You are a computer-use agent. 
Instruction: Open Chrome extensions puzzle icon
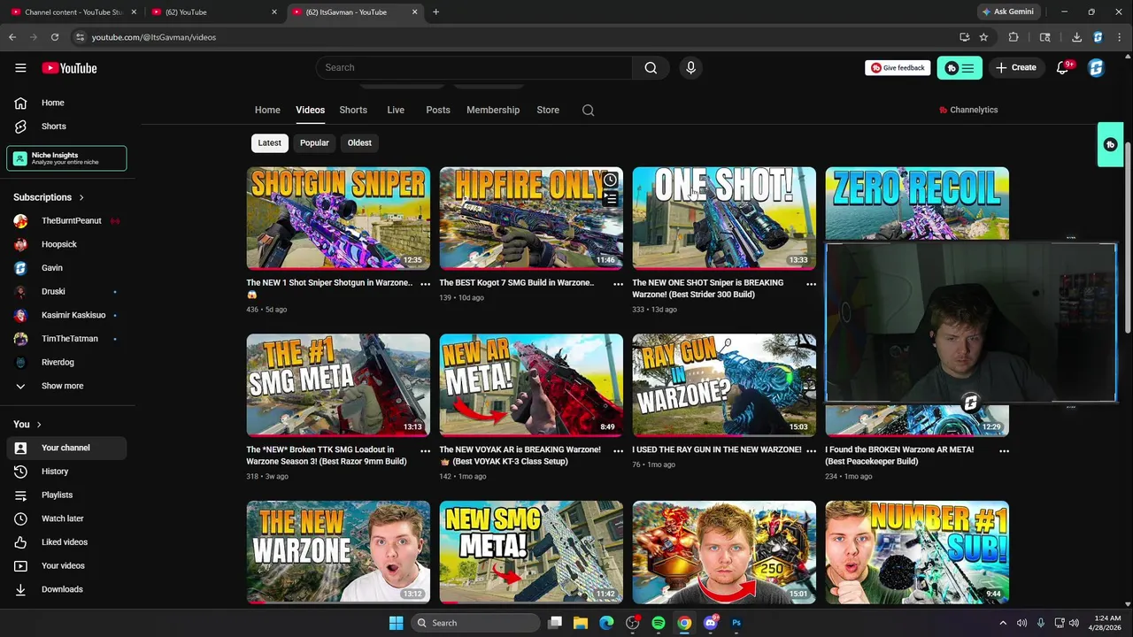click(x=1014, y=37)
